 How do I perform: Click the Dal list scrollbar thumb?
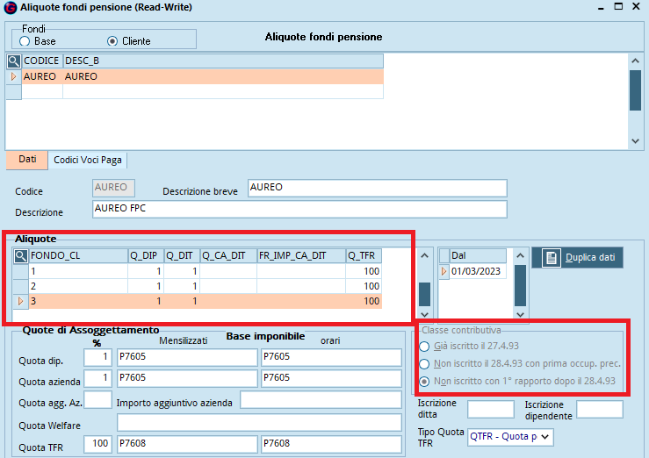click(520, 286)
